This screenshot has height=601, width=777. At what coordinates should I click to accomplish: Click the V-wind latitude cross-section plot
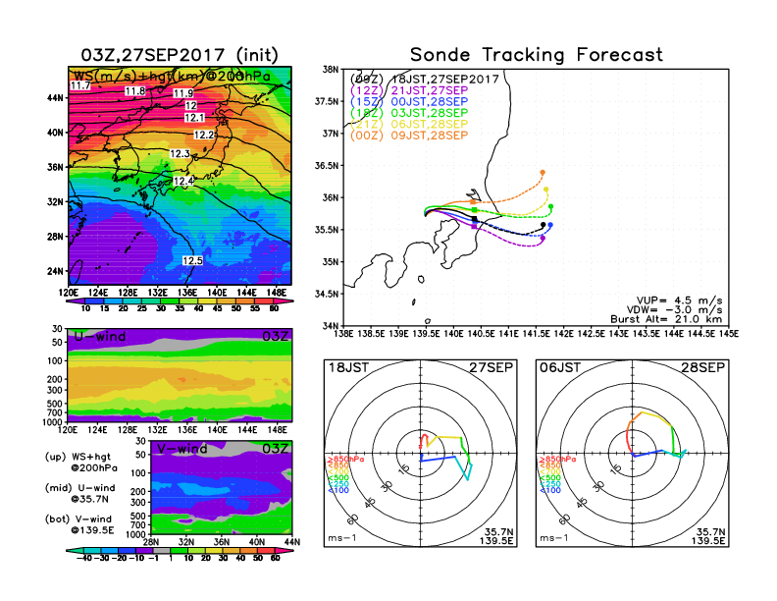click(221, 487)
